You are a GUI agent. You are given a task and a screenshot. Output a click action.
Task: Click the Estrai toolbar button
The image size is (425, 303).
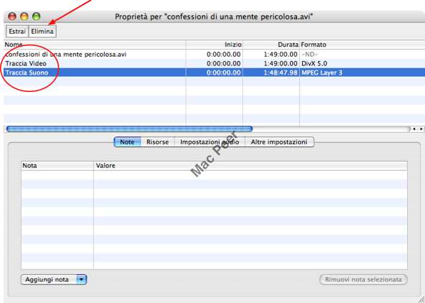(x=17, y=32)
